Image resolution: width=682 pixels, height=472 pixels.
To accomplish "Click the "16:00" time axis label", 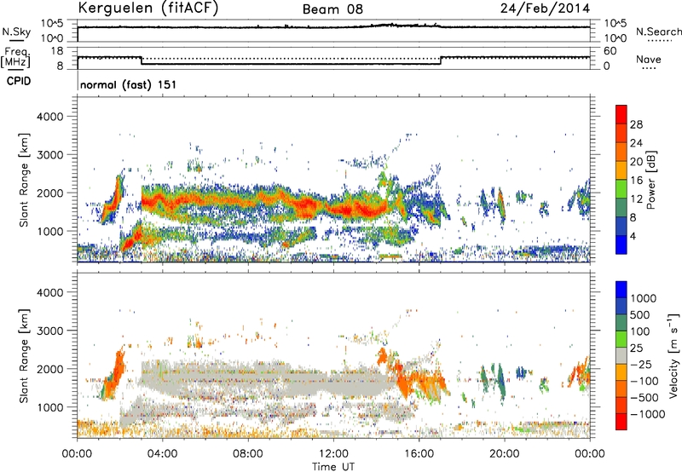I will click(x=419, y=454).
